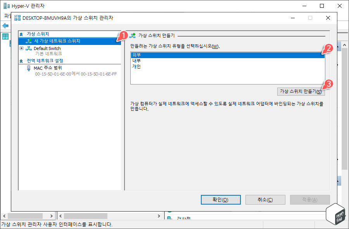Expand the Default Switch tree node
The width and height of the screenshot is (349, 229).
click(22, 48)
